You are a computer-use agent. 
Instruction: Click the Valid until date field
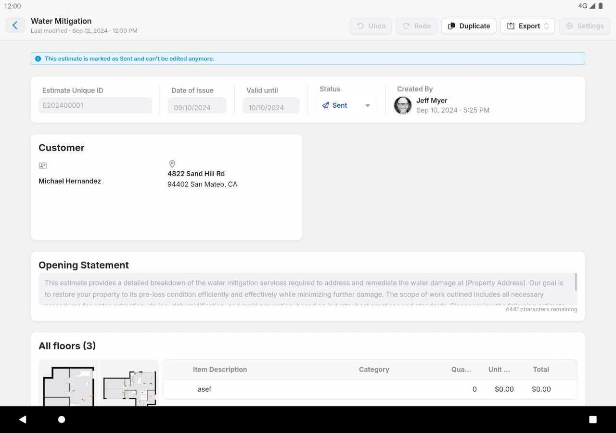pyautogui.click(x=271, y=106)
